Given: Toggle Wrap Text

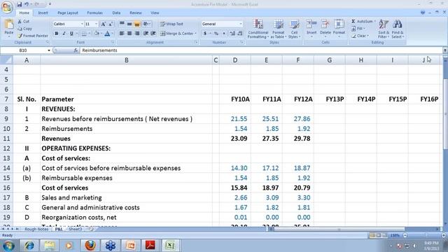Looking at the screenshot, I should click(x=171, y=24).
